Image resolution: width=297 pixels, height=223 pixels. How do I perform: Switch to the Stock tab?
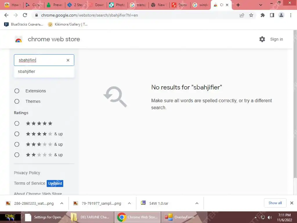point(180,5)
